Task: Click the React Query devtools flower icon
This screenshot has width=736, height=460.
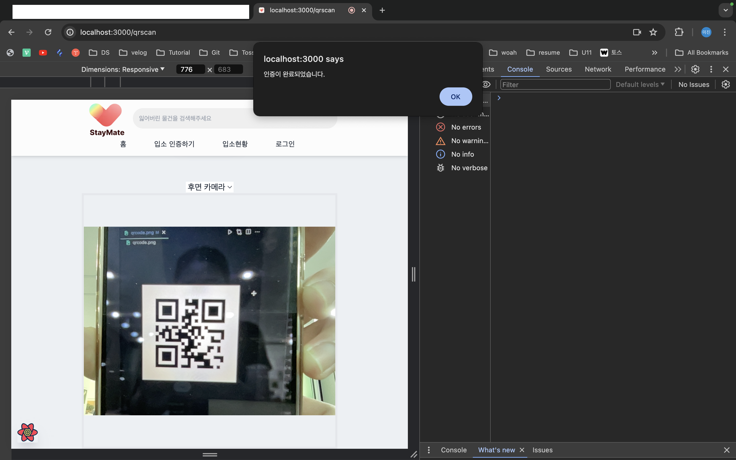Action: (x=27, y=432)
